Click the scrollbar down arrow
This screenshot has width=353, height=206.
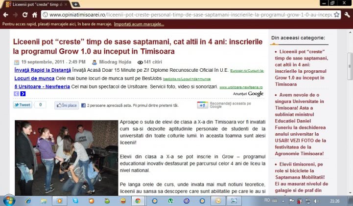coord(350,193)
